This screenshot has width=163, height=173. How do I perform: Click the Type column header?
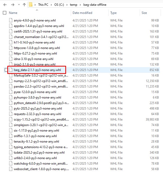[x=113, y=13]
